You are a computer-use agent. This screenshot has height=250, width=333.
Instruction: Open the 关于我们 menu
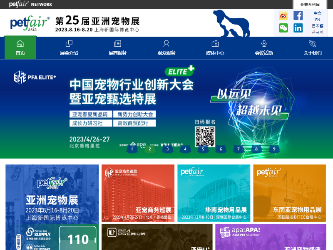tap(313, 53)
